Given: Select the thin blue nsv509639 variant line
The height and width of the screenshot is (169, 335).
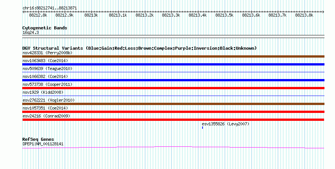Looking at the screenshot, I should pyautogui.click(x=173, y=72).
